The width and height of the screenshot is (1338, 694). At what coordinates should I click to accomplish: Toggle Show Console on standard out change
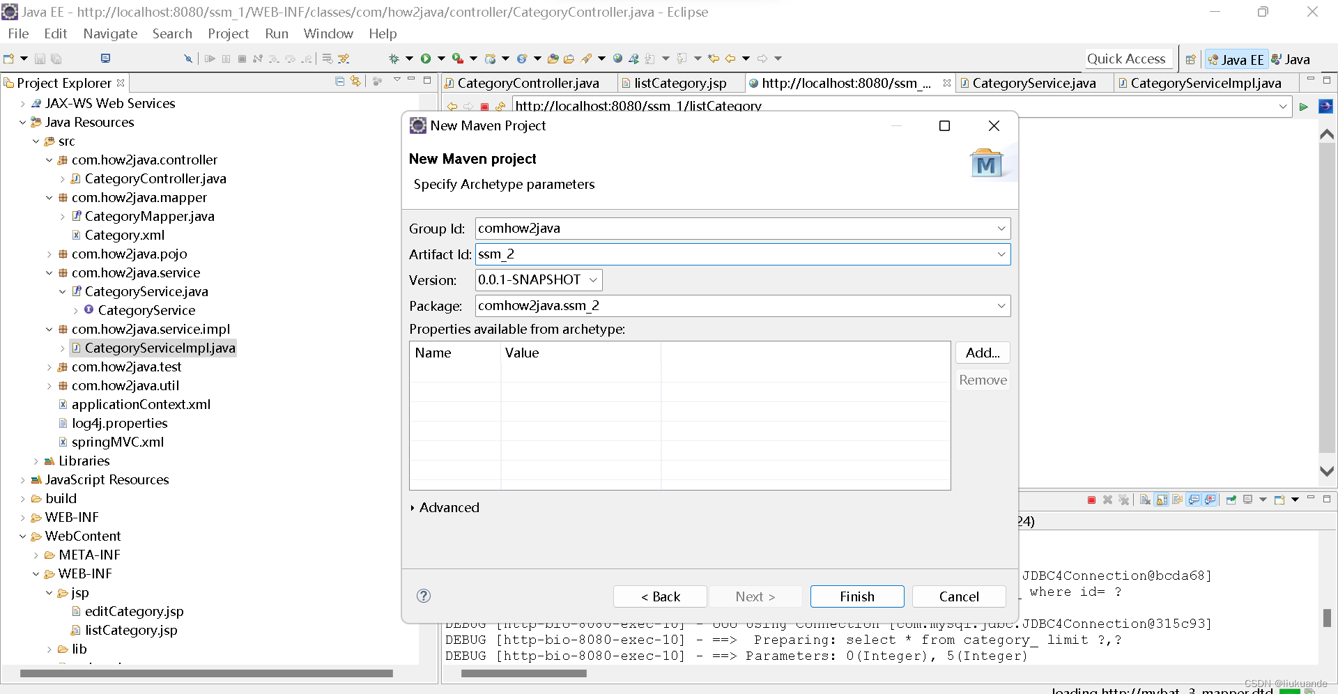[1193, 500]
